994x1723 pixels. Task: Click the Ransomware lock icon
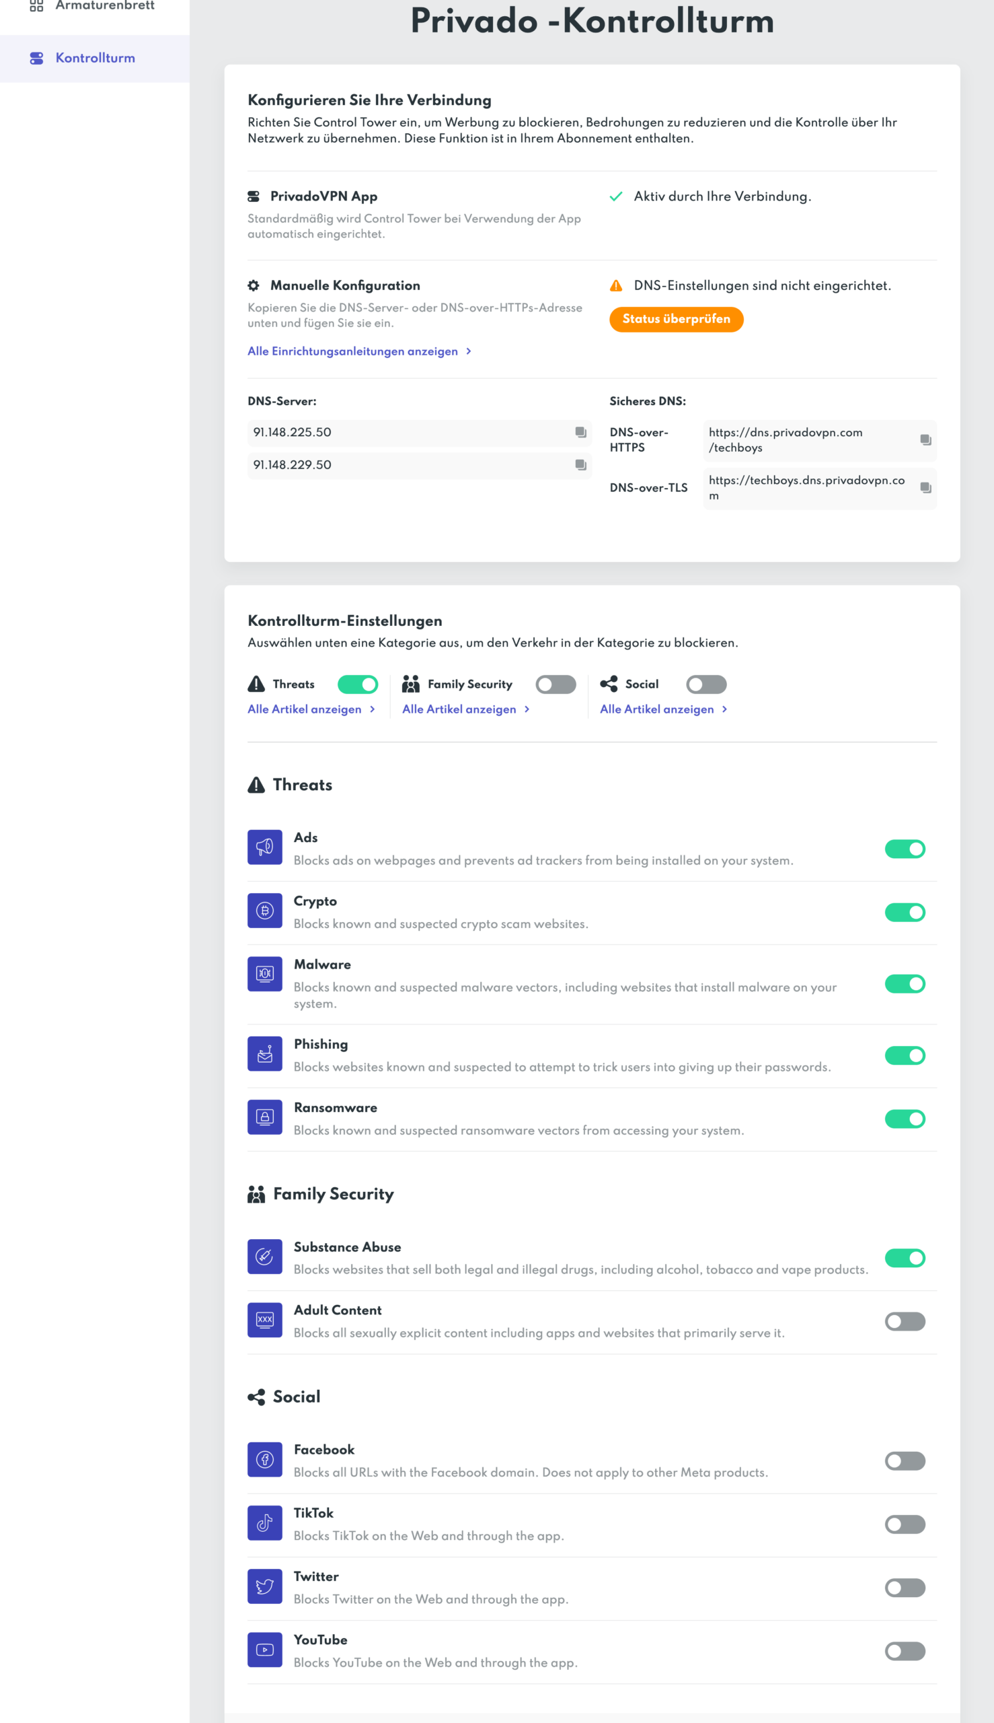coord(265,1118)
